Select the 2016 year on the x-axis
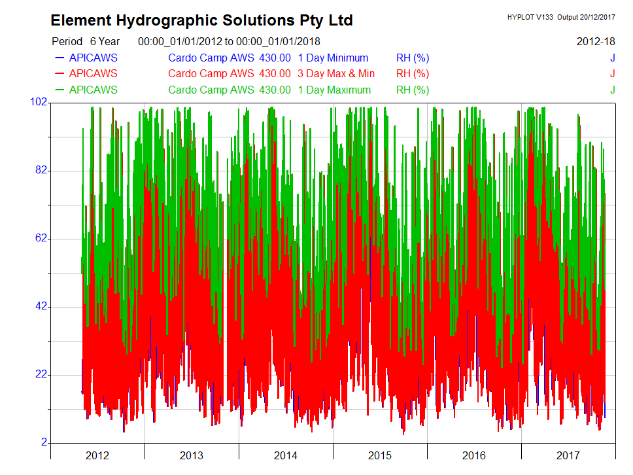 474,455
